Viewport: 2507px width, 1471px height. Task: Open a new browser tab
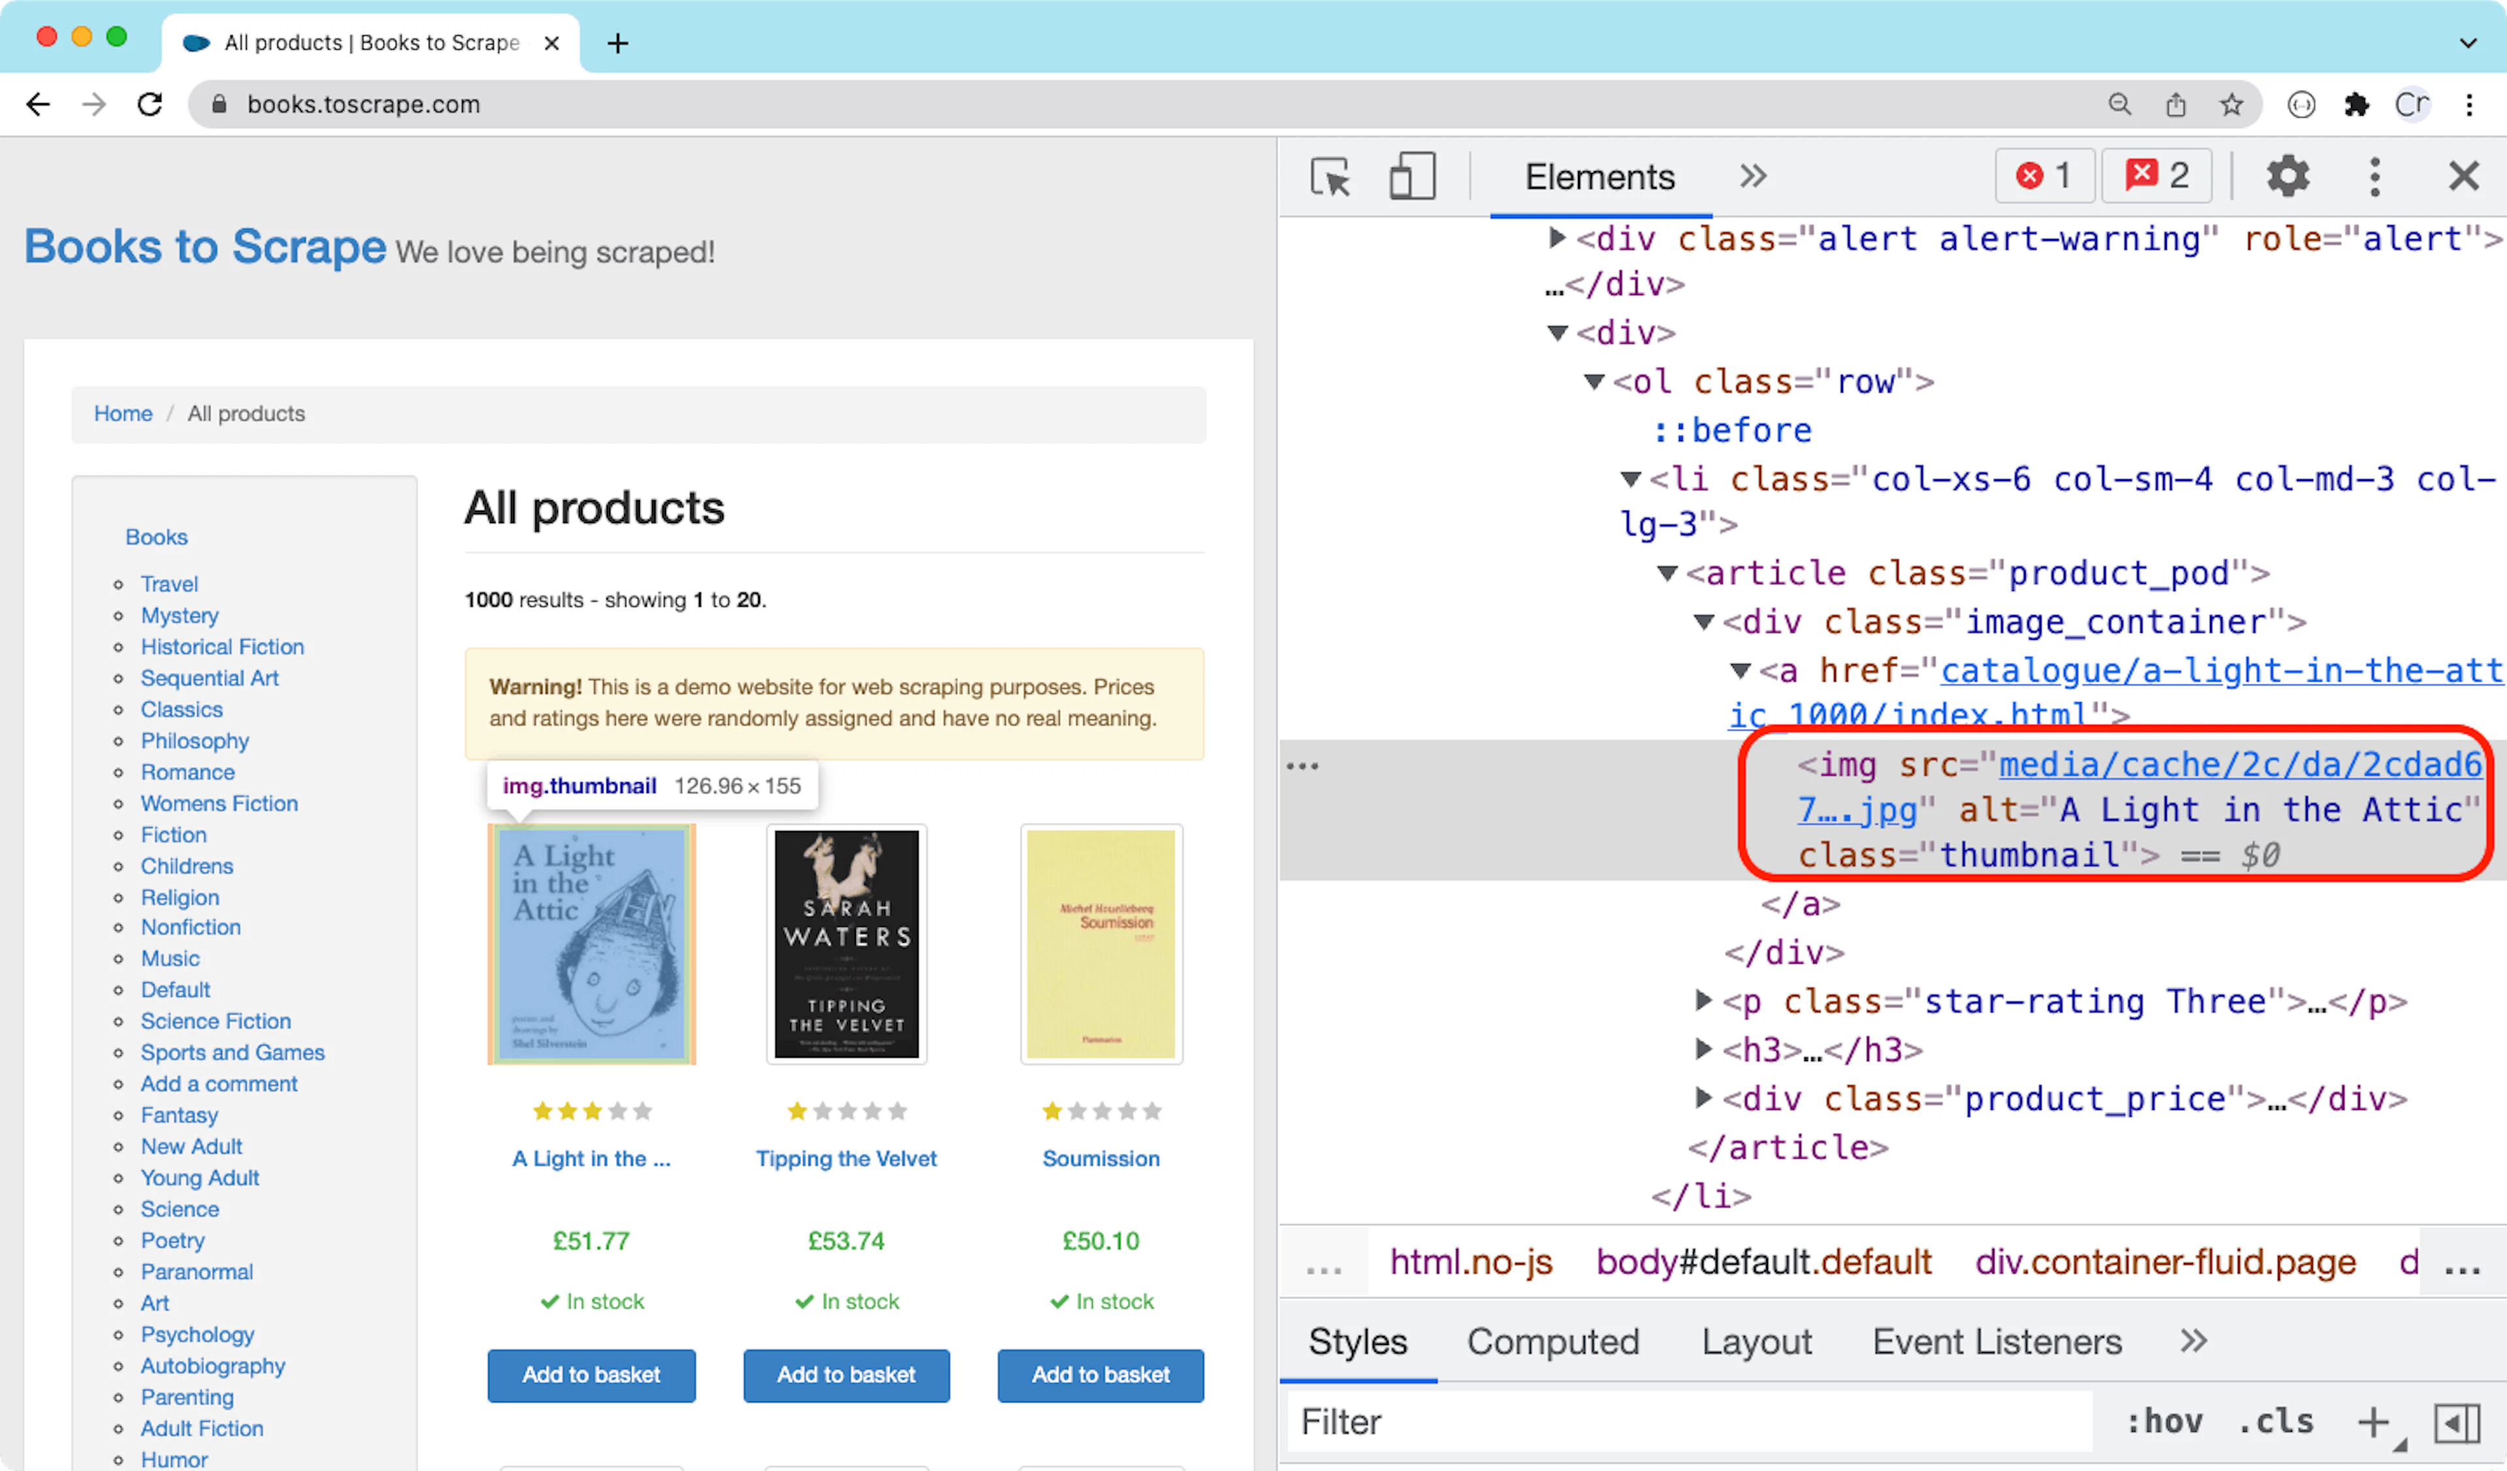[x=618, y=43]
